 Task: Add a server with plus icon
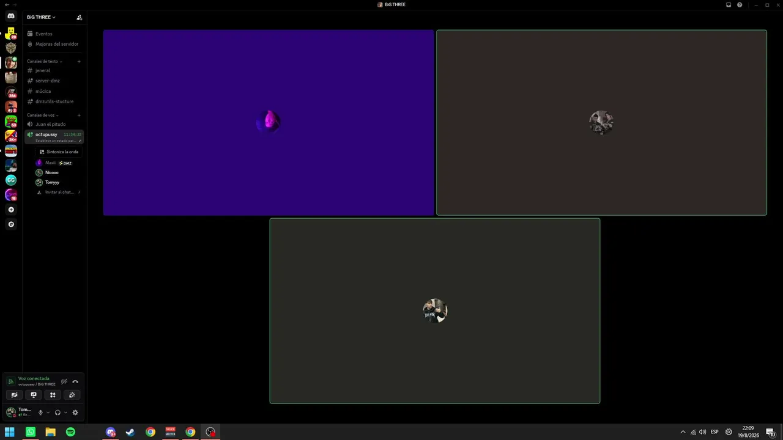(11, 210)
